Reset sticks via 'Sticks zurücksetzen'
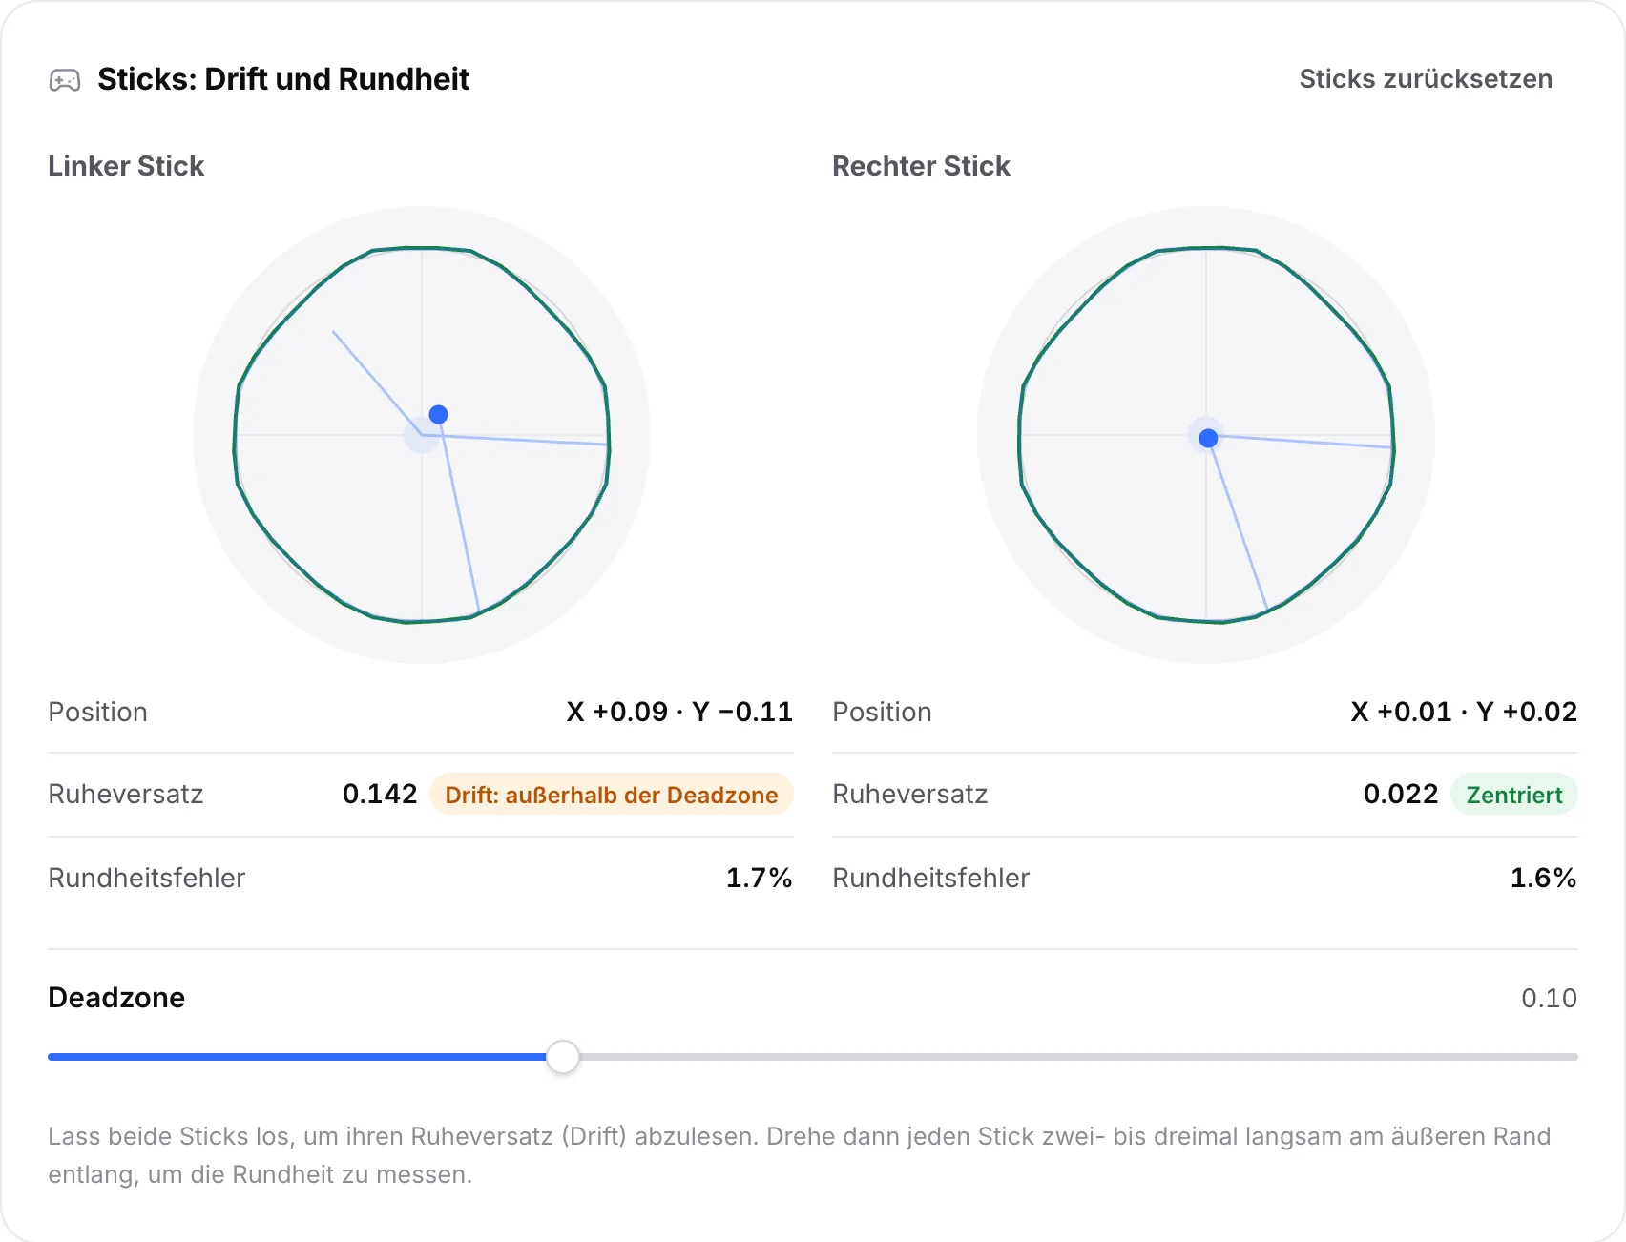The width and height of the screenshot is (1626, 1242). (1426, 79)
